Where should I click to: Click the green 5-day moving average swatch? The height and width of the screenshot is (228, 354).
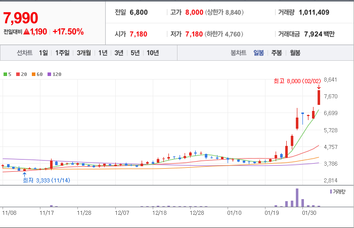tap(5, 74)
